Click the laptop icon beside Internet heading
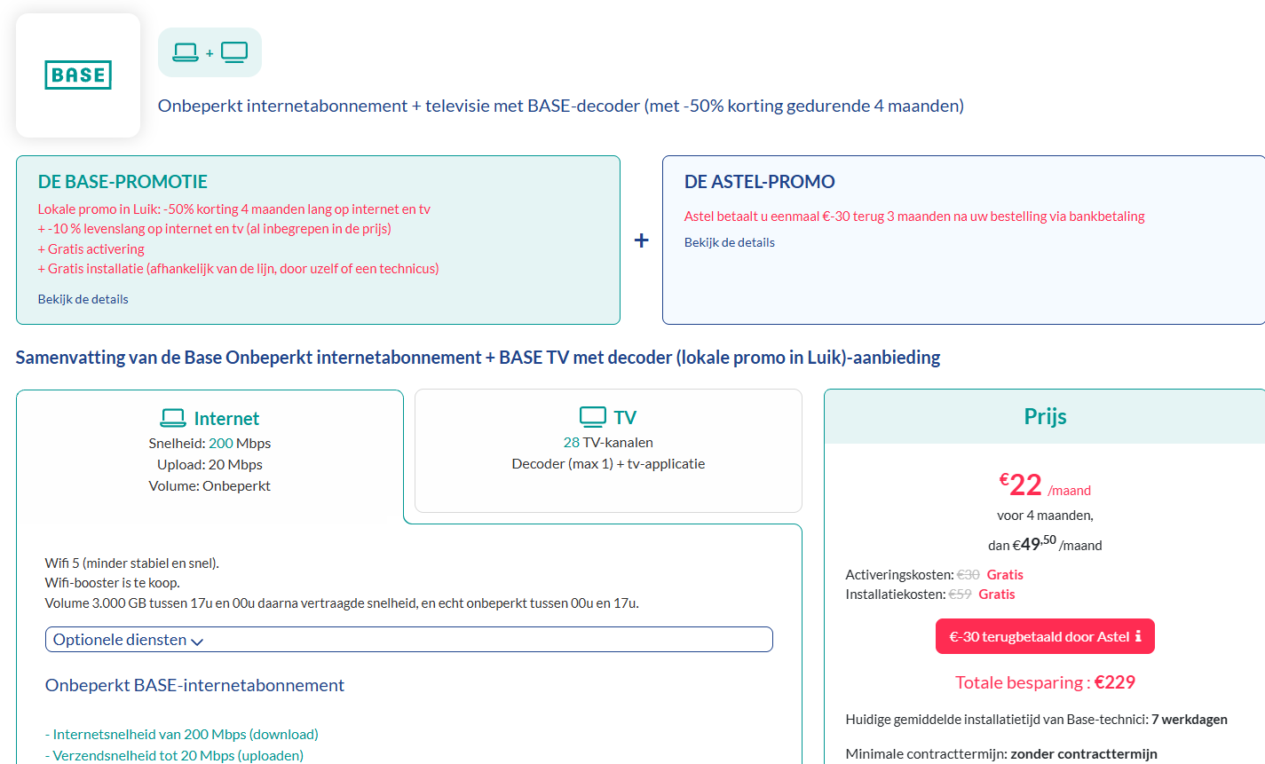This screenshot has height=764, width=1265. coord(173,418)
